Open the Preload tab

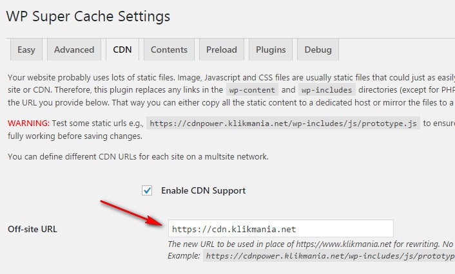(x=222, y=50)
